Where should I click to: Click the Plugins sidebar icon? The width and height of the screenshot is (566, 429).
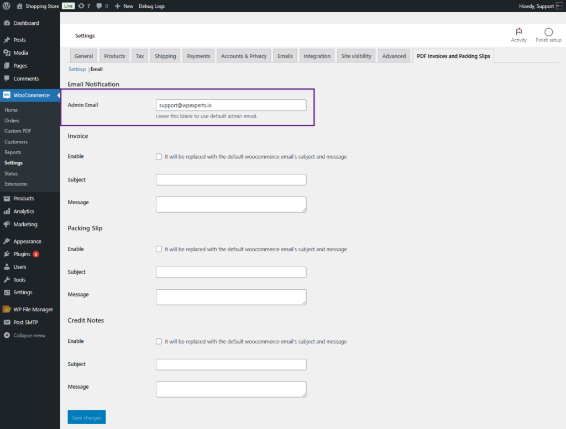point(7,254)
